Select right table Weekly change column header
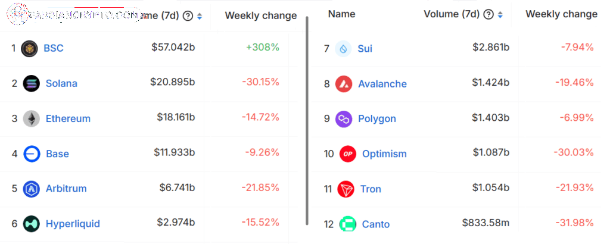This screenshot has height=244, width=610. (x=561, y=14)
